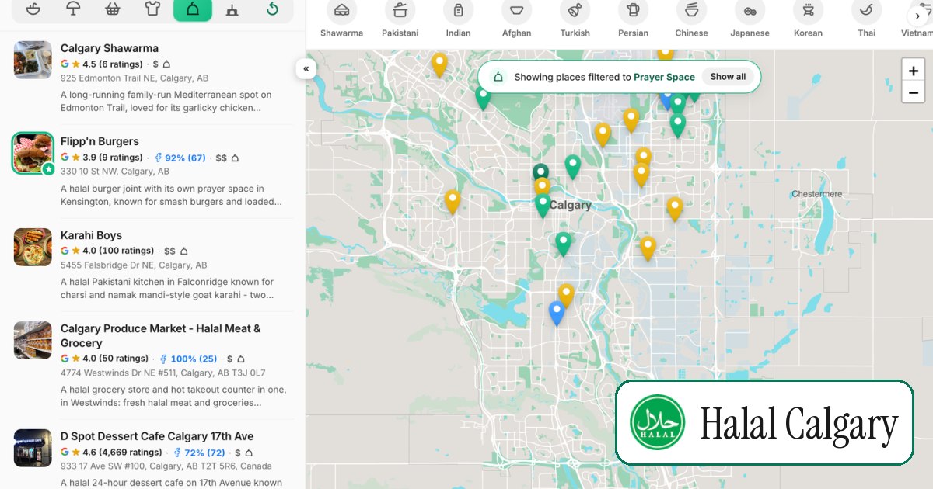Click address 330 10 St NW
The width and height of the screenshot is (933, 489).
point(115,172)
